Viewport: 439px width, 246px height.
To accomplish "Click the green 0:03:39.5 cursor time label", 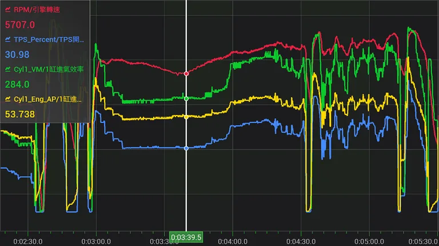I will pos(186,237).
